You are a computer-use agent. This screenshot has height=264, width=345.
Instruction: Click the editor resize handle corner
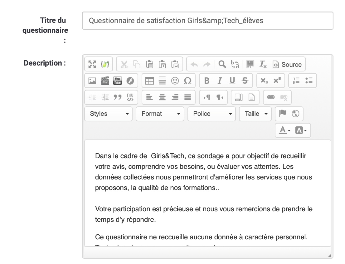(x=330, y=255)
